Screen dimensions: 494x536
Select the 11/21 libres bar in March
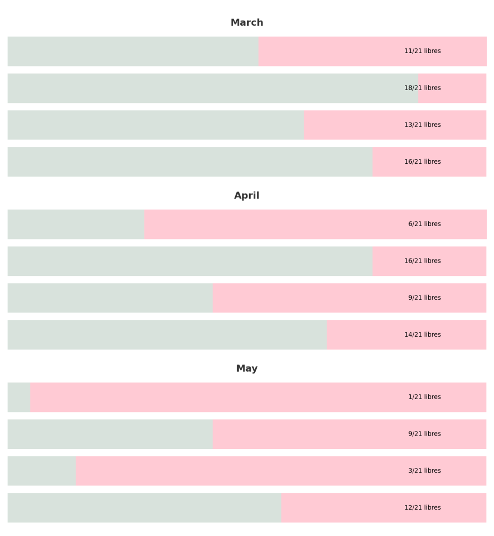point(247,51)
